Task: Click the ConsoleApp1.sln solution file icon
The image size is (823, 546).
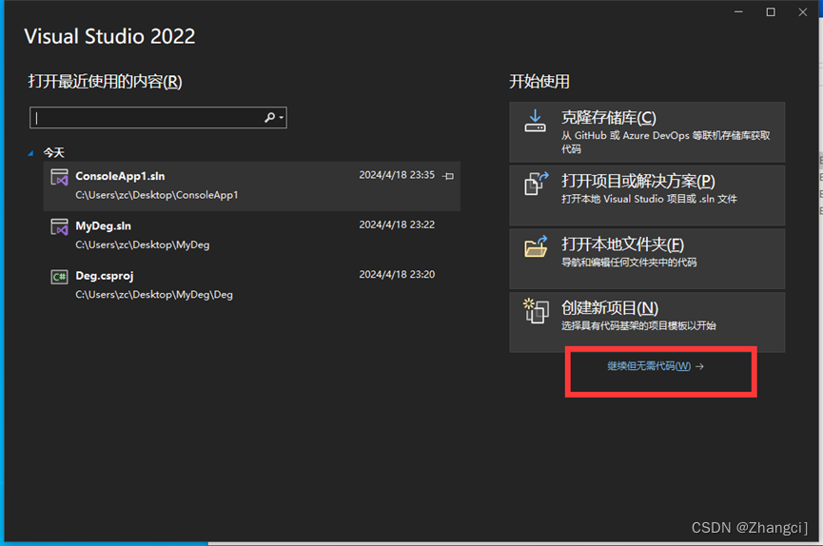Action: (x=59, y=178)
